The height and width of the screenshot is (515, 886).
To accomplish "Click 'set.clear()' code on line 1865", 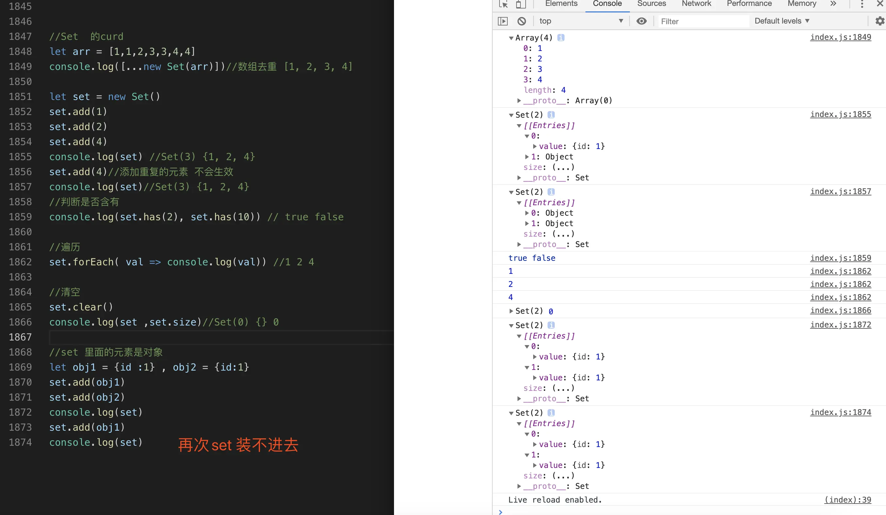I will [81, 307].
